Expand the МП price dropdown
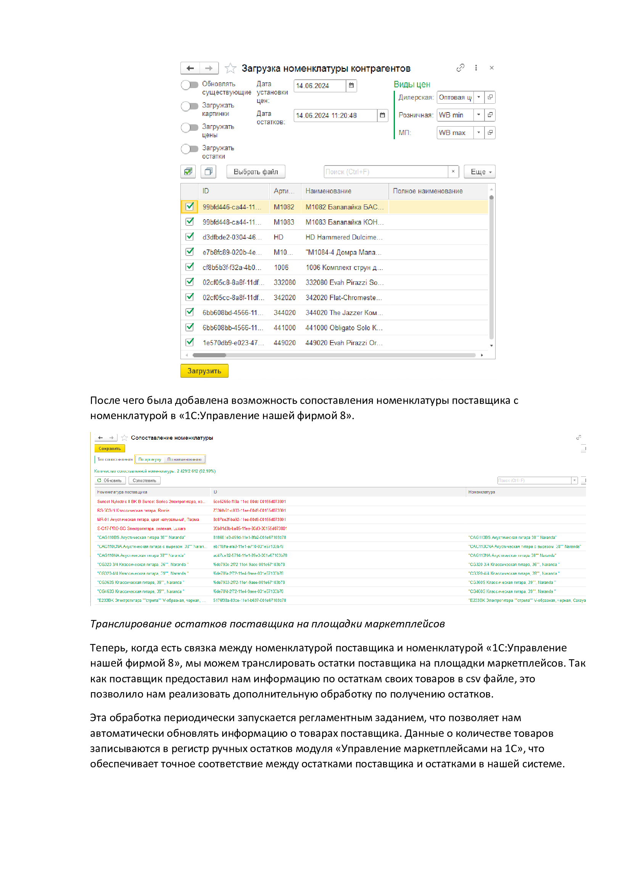The image size is (631, 892). (479, 132)
